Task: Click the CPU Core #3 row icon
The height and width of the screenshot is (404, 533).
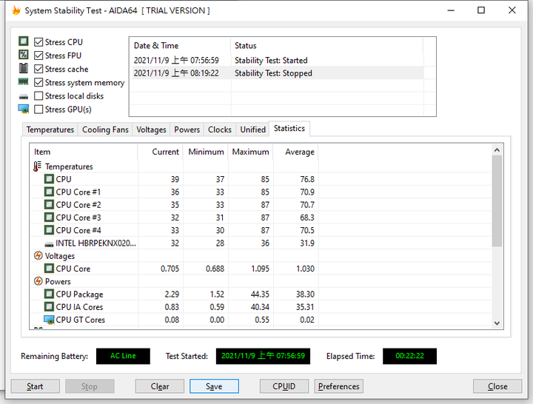Action: (50, 218)
